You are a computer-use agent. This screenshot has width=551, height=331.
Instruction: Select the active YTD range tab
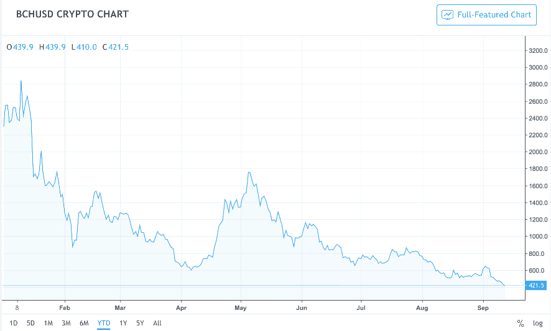pyautogui.click(x=104, y=323)
